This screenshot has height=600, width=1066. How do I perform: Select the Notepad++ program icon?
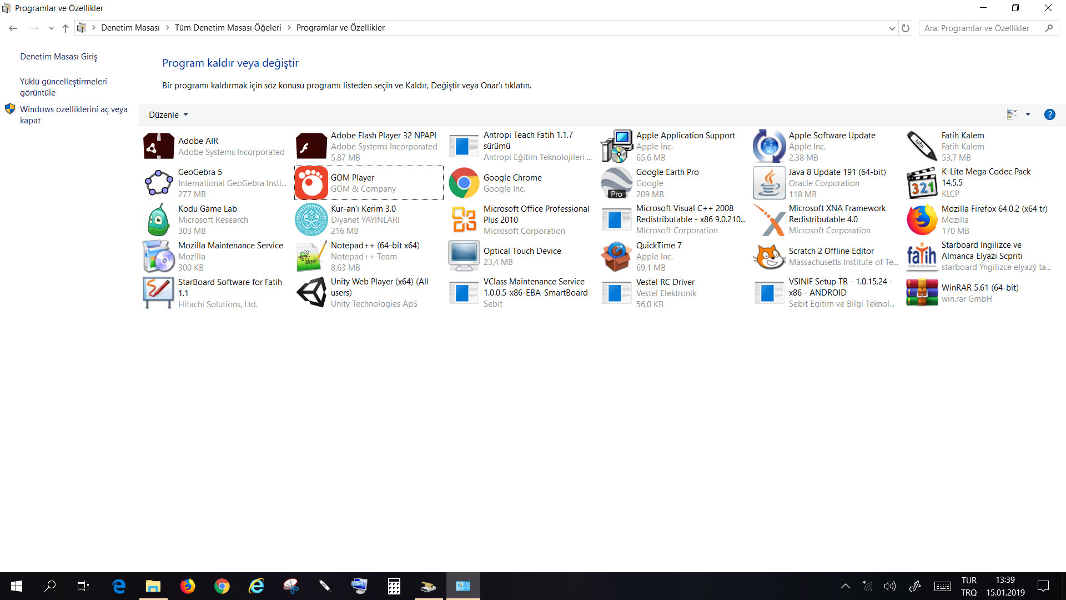click(311, 257)
